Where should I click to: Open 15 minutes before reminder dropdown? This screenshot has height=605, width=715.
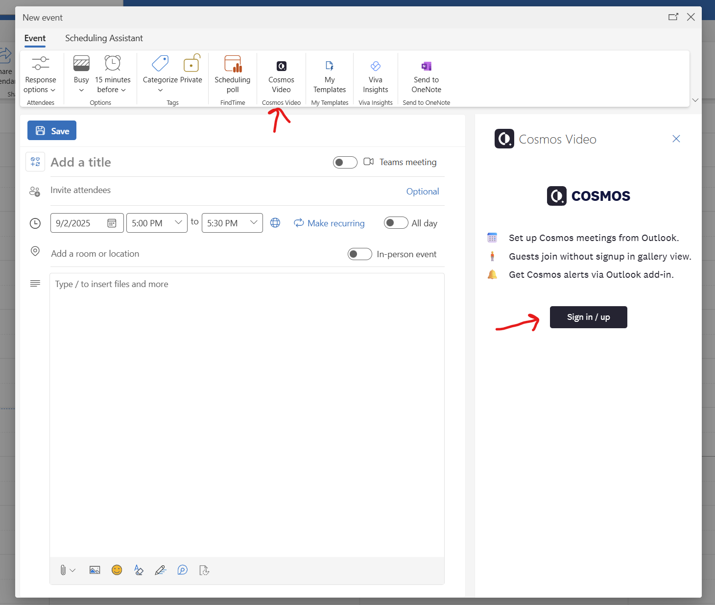(113, 74)
